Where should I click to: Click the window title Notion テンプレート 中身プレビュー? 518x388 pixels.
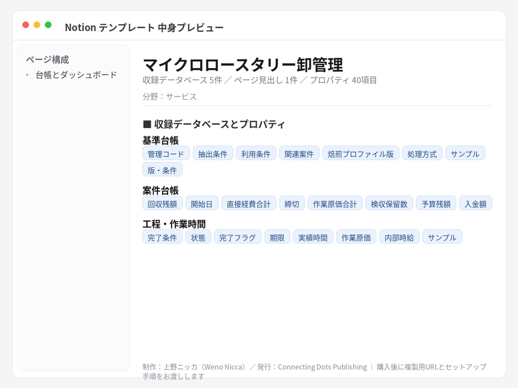[x=144, y=27]
